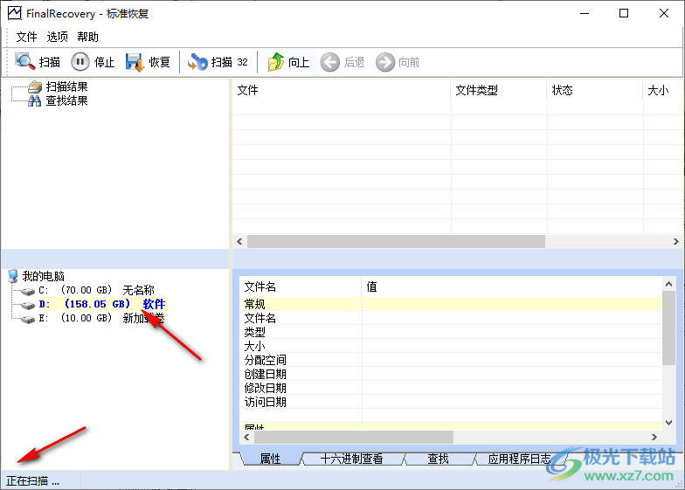Click properties panel scroll right arrow
The width and height of the screenshot is (685, 490).
point(654,437)
